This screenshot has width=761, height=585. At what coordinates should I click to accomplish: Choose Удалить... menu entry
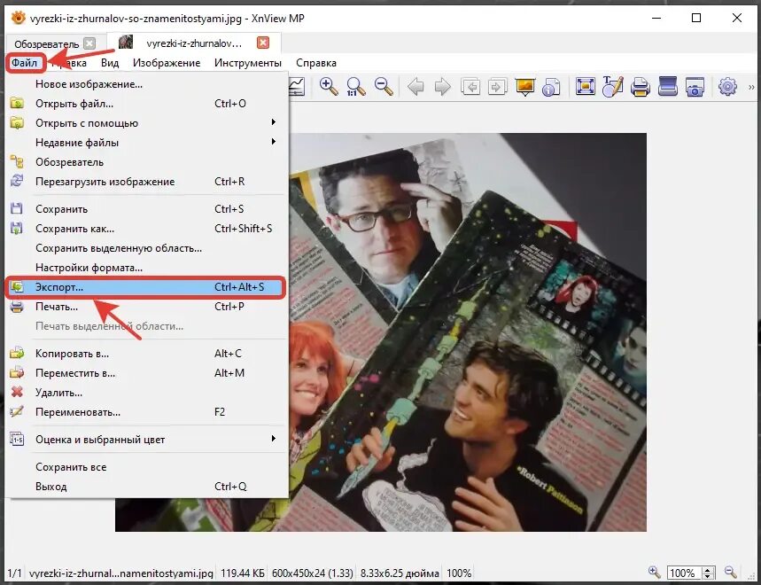point(145,393)
